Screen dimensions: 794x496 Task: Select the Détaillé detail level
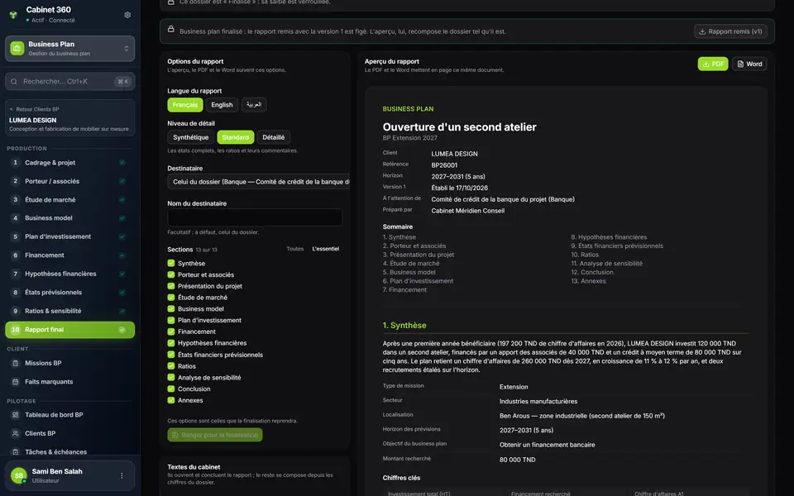click(274, 137)
